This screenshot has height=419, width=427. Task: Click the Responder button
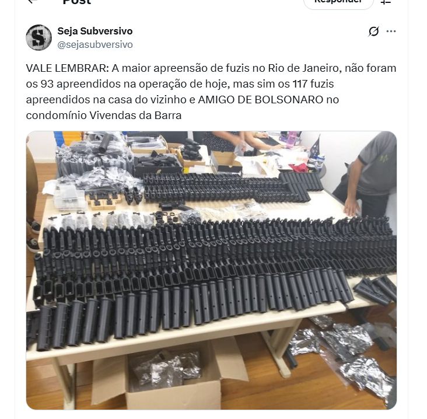338,2
